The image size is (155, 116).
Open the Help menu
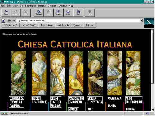pos(71,6)
